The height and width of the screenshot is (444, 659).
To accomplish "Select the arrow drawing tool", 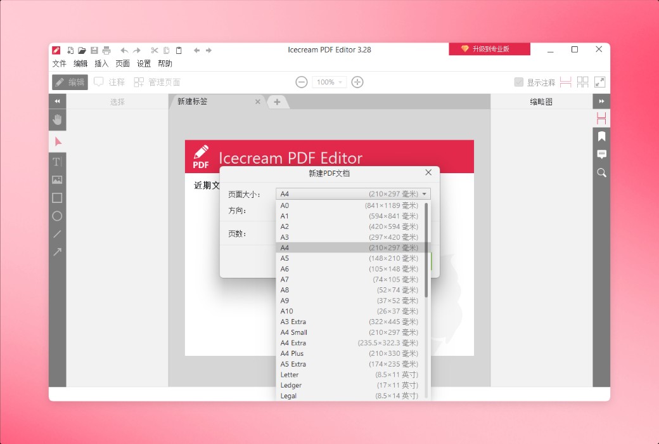I will [x=57, y=252].
